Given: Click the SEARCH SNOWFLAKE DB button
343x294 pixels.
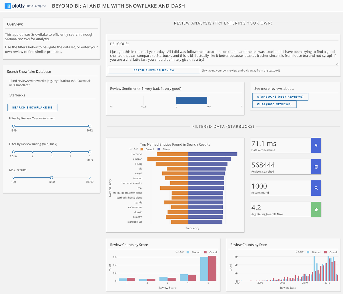Looking at the screenshot, I should point(32,107).
